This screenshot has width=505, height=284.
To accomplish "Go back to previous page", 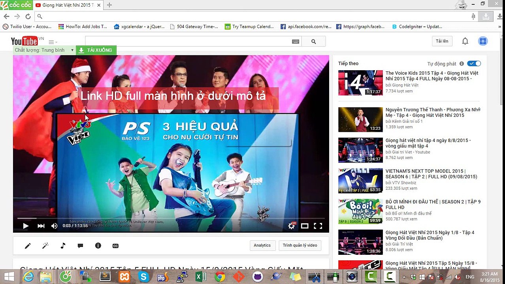I will pyautogui.click(x=6, y=16).
